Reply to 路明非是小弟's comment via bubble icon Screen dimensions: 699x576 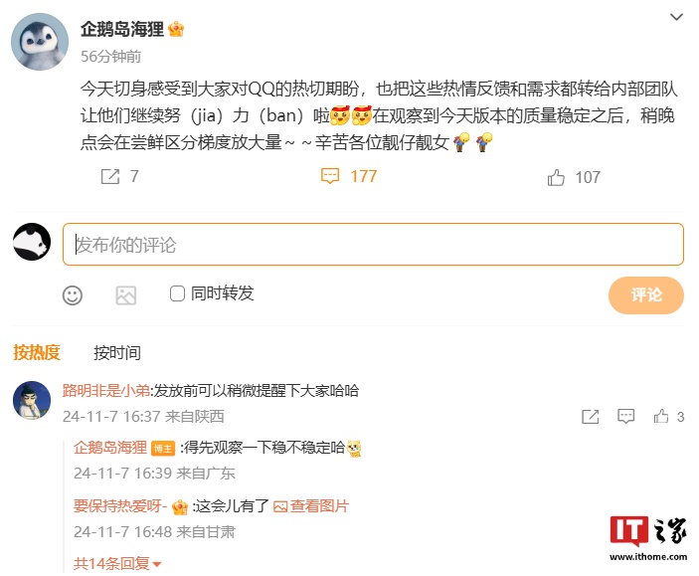coord(625,417)
